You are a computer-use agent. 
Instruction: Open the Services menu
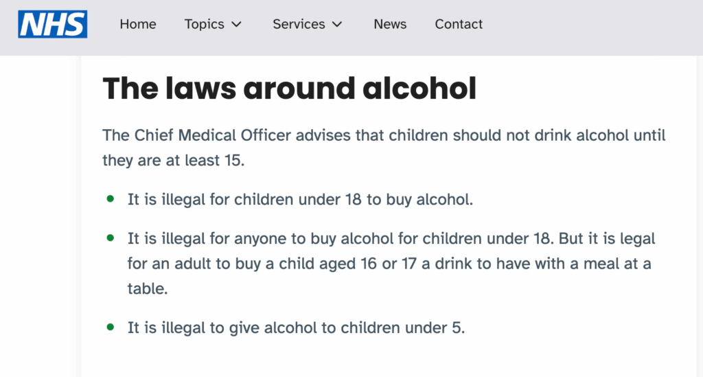pos(300,24)
